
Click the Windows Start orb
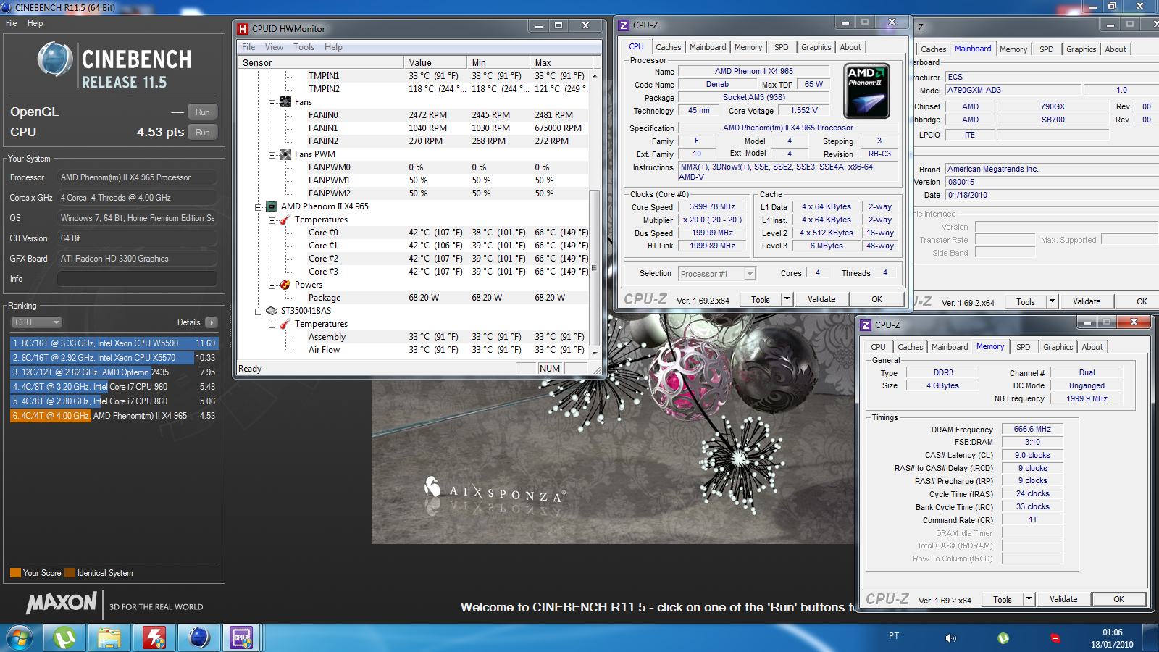coord(20,638)
